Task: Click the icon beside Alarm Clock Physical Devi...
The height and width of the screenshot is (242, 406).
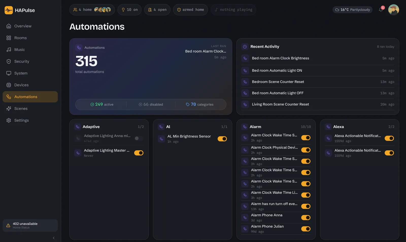Action: [245, 150]
